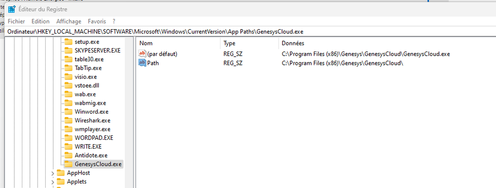Click the tree pane vertical scrollbar
The image size is (496, 188).
pos(130,113)
